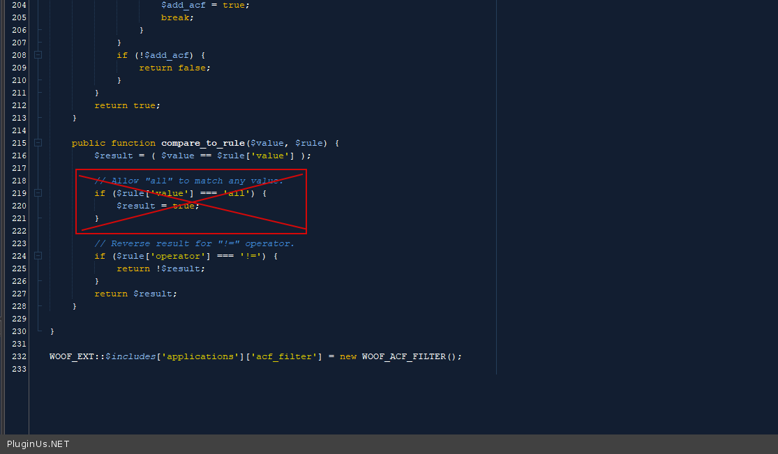The image size is (778, 454).
Task: Click the crossed-out 'Allow "all"' comment
Action: [x=188, y=181]
